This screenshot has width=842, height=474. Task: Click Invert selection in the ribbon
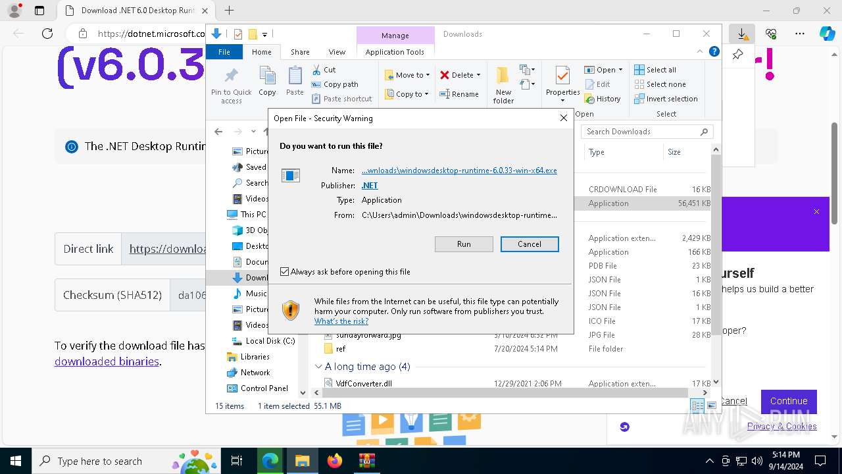coord(666,99)
